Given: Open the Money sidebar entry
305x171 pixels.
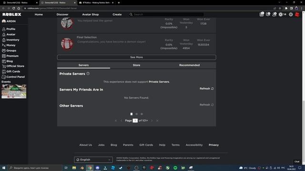Looking at the screenshot, I should click(x=9, y=45).
